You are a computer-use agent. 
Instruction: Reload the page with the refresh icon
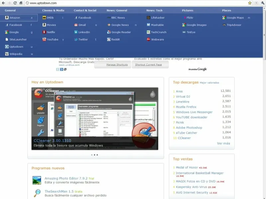[x=15, y=3]
